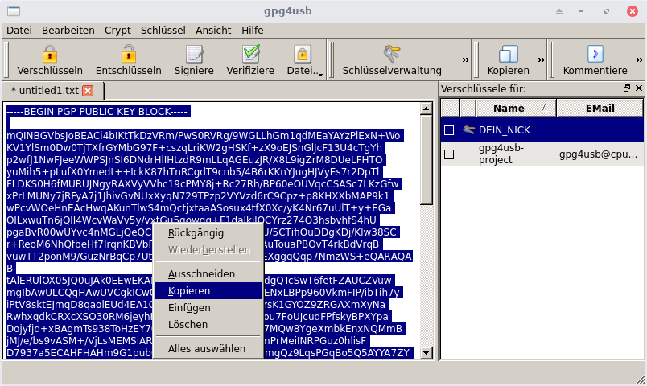Choose Kopieren in context menu
647x386 pixels.
208,291
